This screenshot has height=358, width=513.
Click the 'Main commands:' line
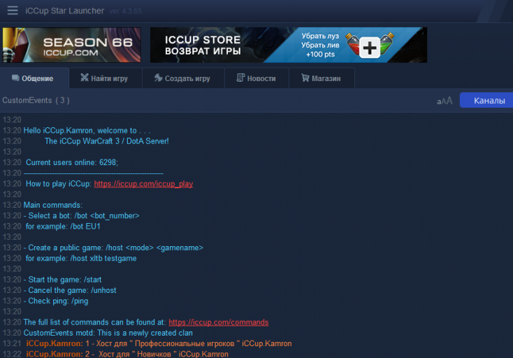coord(53,205)
